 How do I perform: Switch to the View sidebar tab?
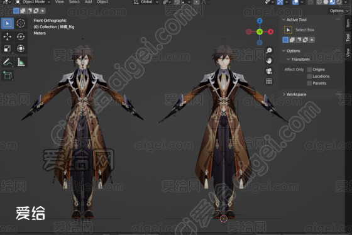tap(348, 53)
